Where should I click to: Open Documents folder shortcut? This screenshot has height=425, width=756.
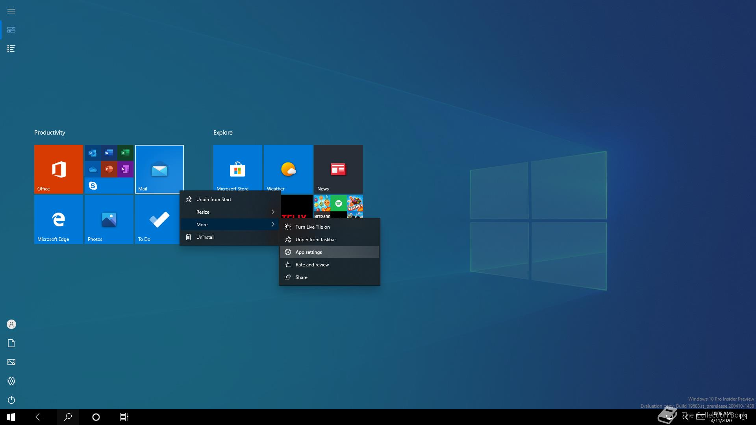(x=11, y=343)
